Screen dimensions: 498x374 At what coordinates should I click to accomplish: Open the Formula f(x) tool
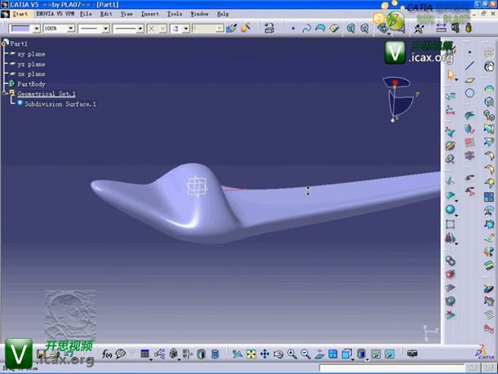pos(107,354)
